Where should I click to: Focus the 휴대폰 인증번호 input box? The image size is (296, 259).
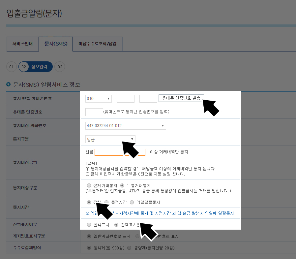pyautogui.click(x=94, y=112)
